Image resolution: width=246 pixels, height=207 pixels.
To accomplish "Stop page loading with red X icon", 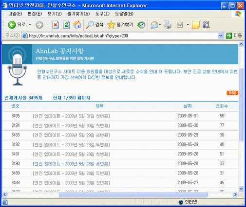I will click(56, 25).
